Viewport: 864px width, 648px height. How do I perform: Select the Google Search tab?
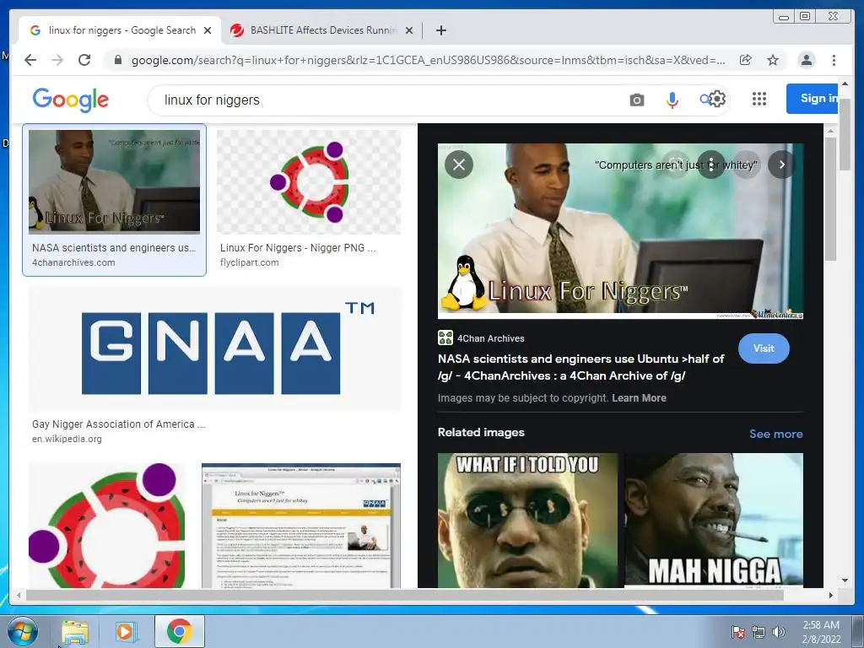click(x=120, y=30)
